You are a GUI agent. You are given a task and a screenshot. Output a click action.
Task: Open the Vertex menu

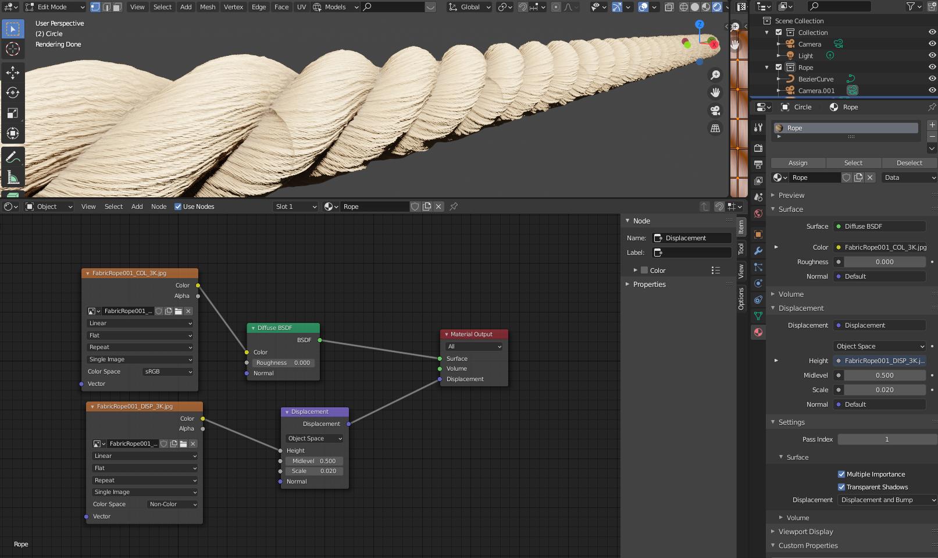tap(233, 7)
